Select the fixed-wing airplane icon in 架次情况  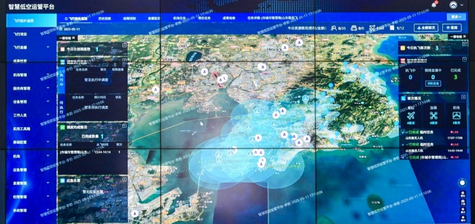[410, 115]
